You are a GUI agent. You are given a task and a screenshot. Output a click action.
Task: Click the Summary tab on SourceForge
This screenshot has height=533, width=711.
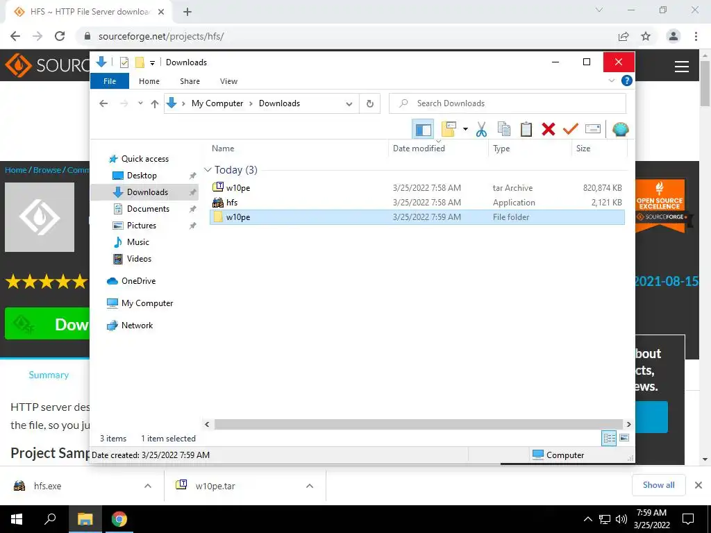tap(49, 375)
